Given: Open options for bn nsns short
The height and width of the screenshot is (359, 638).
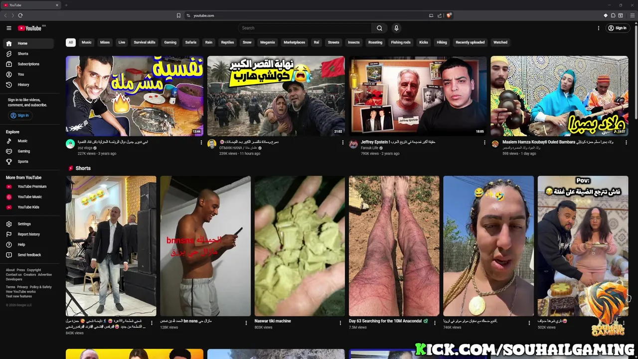Looking at the screenshot, I should [246, 323].
